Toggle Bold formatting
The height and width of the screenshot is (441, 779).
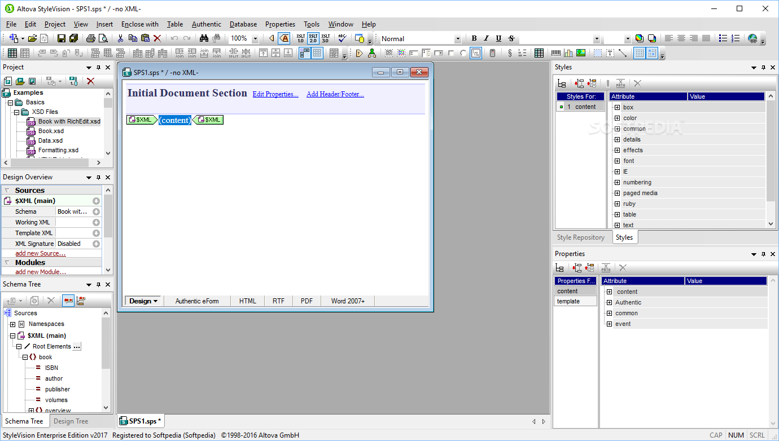point(474,38)
